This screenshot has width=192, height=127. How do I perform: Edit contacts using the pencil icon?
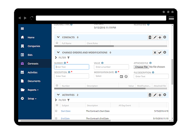point(155,37)
